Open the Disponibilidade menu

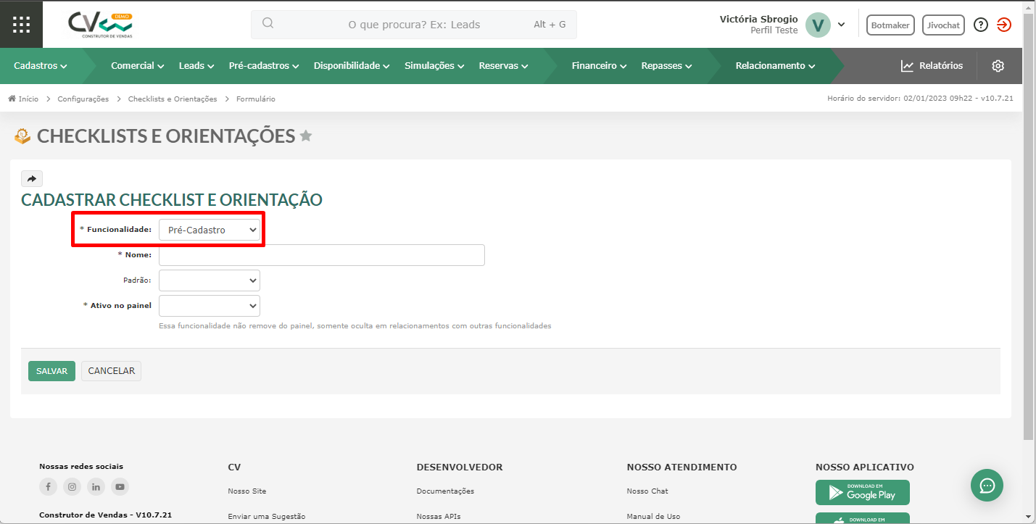352,66
